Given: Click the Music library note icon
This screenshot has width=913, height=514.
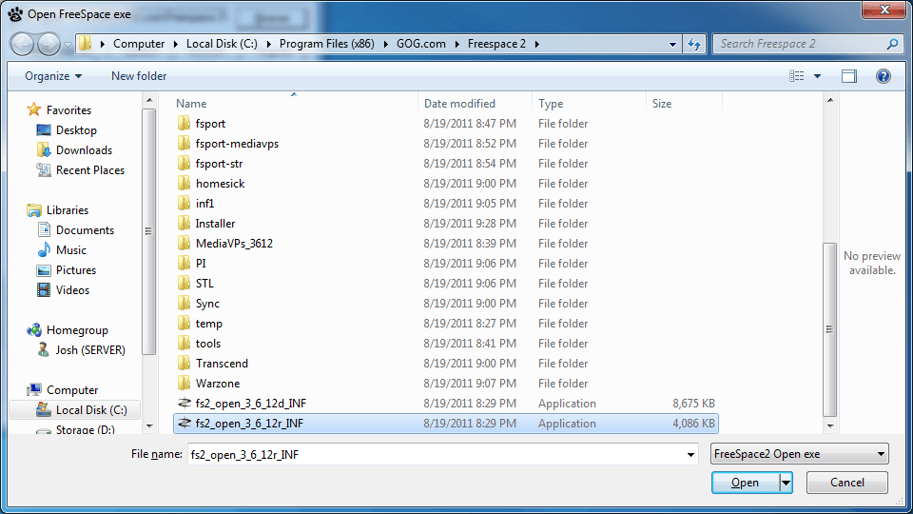Looking at the screenshot, I should pos(44,250).
